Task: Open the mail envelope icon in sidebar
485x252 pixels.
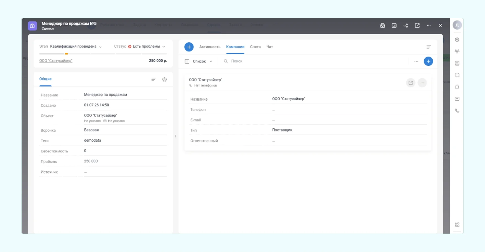Action: point(457,99)
